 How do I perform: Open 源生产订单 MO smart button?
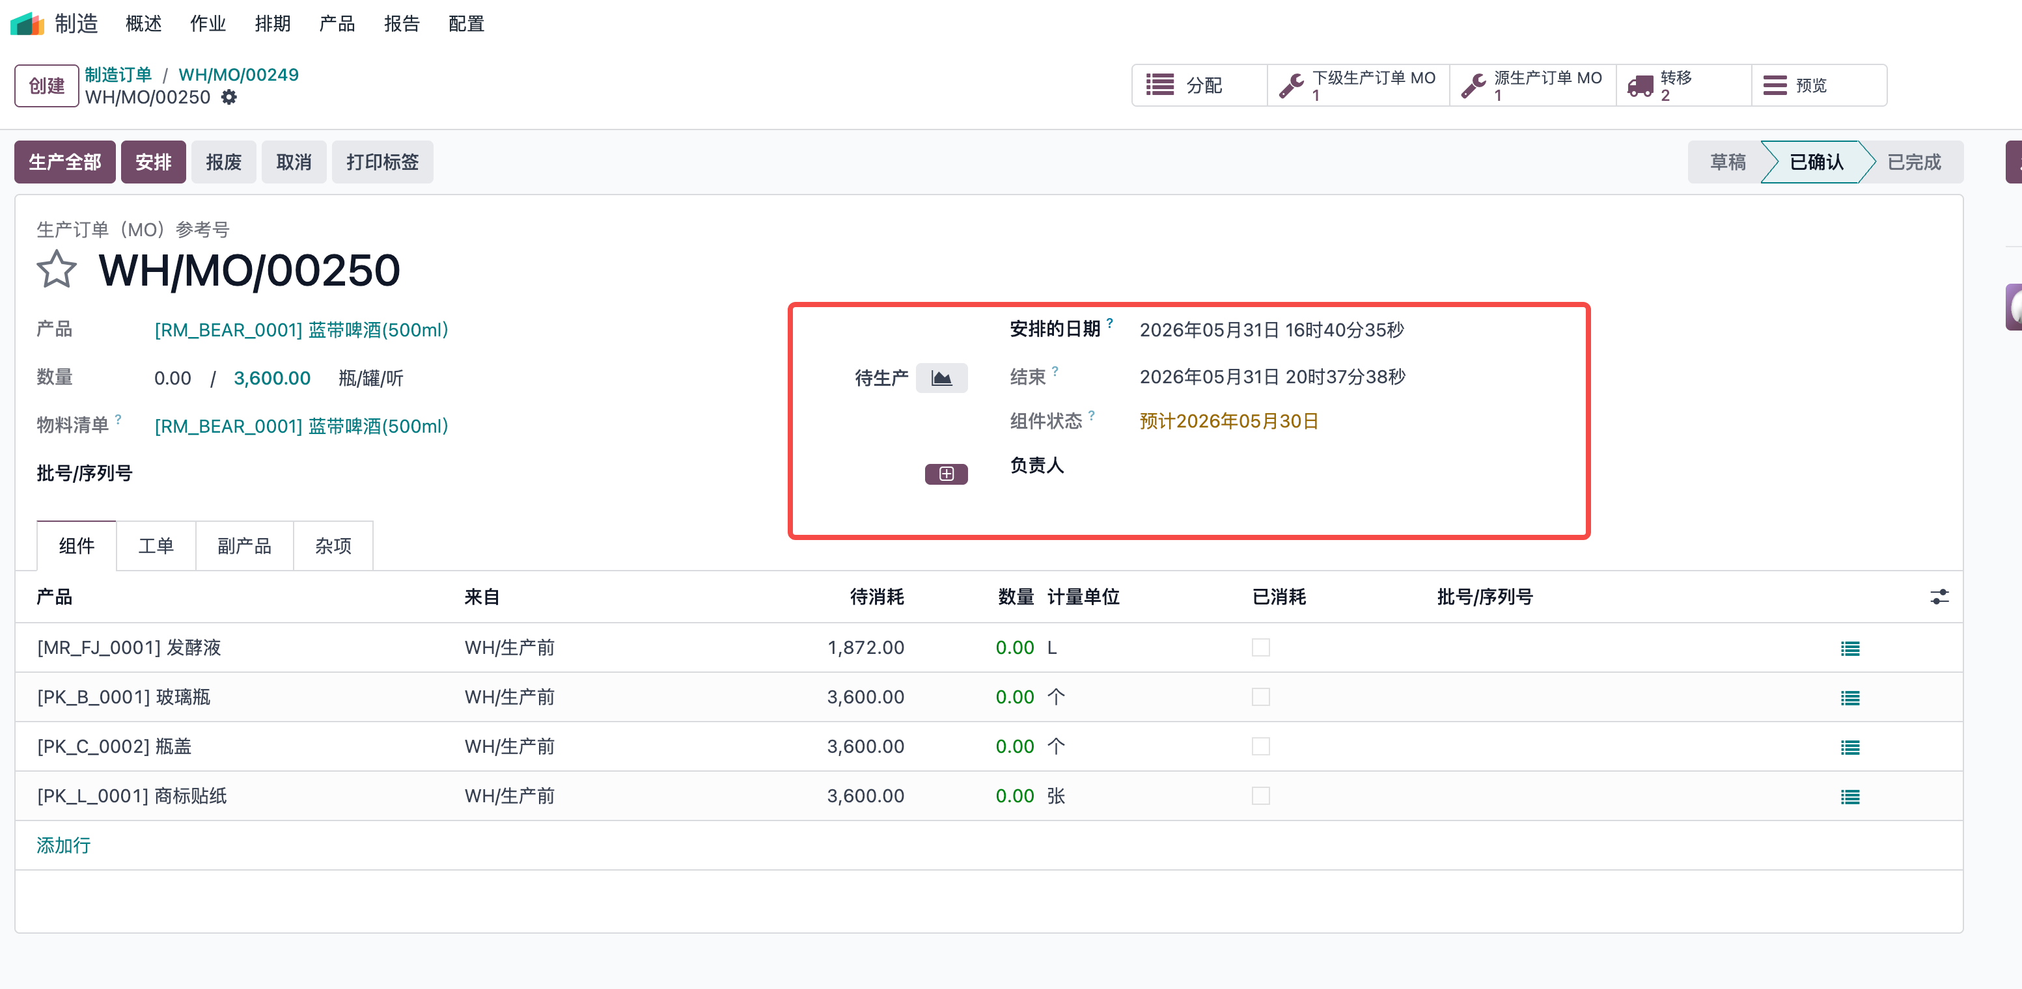tap(1533, 85)
